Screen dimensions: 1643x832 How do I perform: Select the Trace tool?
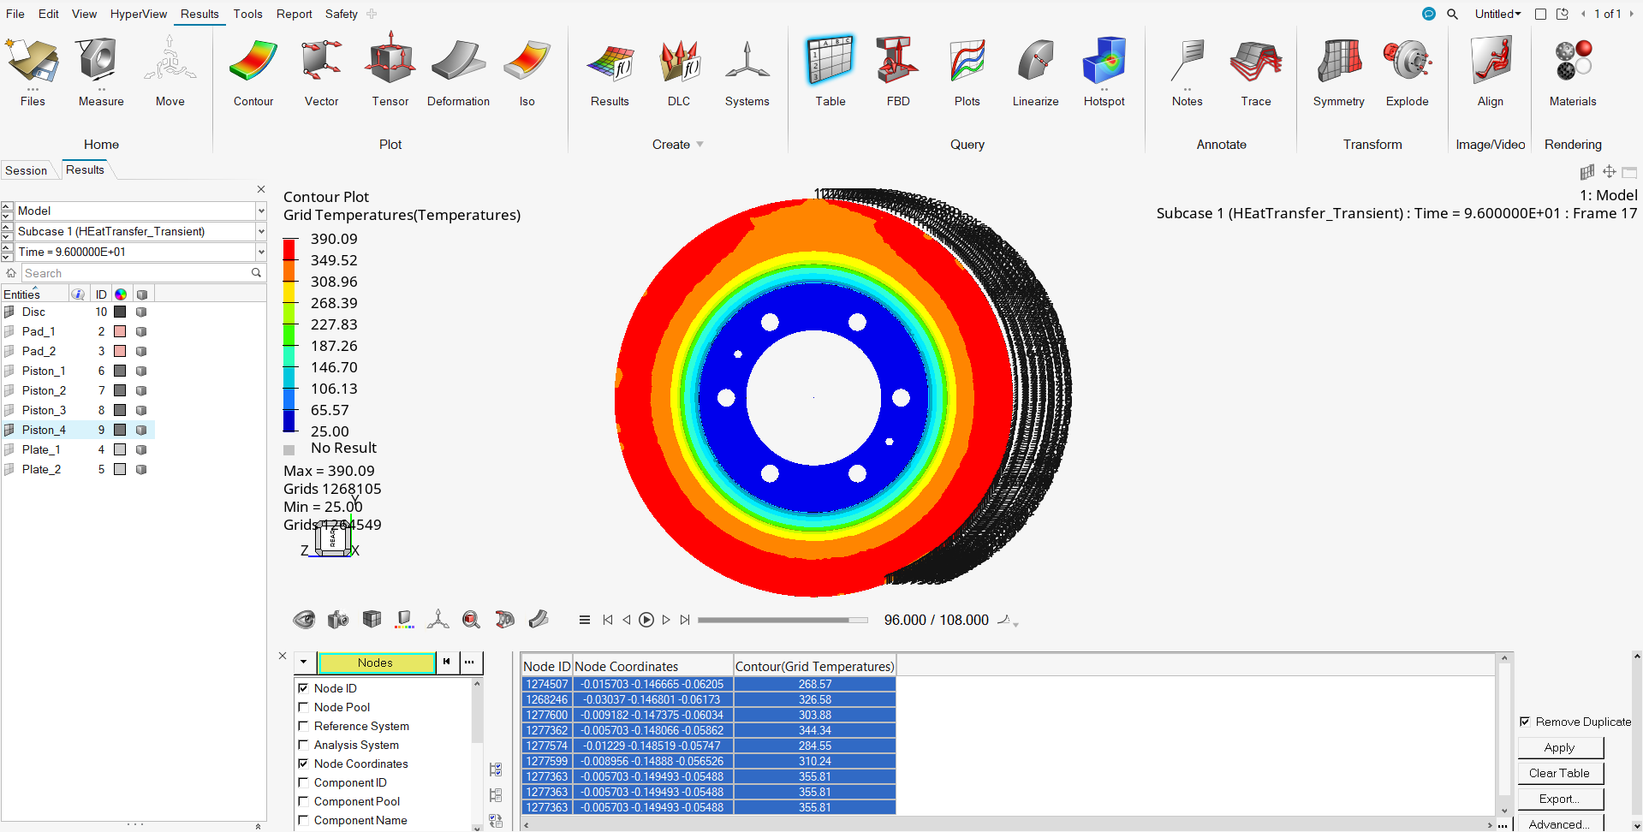(x=1256, y=72)
